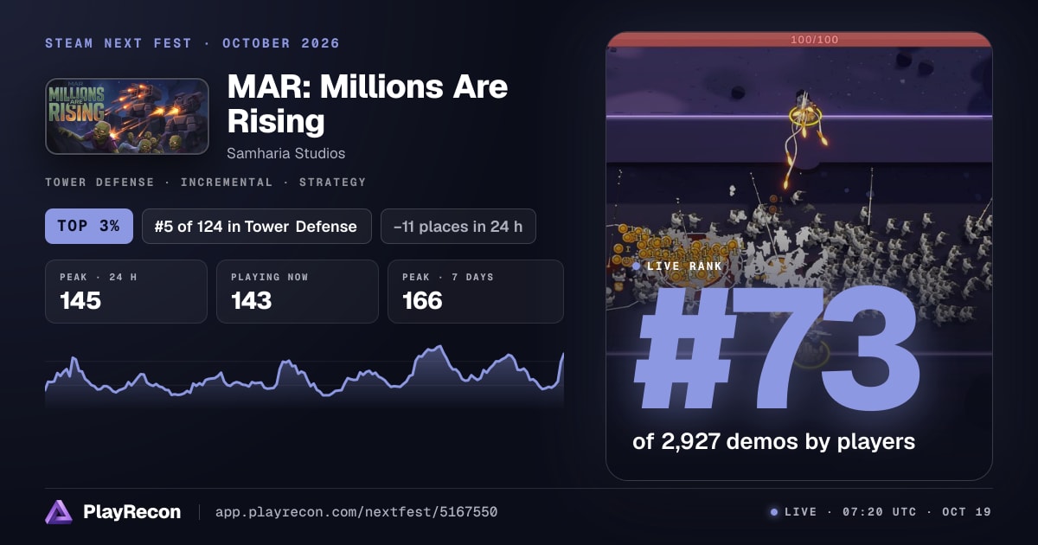Screen dimensions: 1038x545
Task: Click 'MAR: Millions Are Rising' title
Action: coord(368,104)
